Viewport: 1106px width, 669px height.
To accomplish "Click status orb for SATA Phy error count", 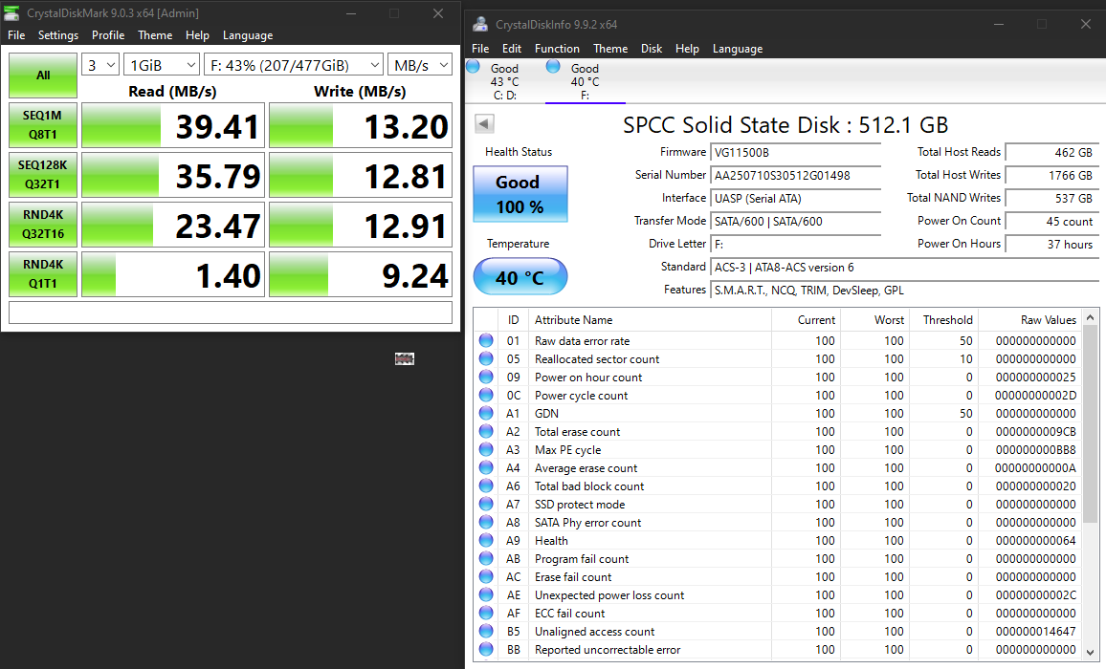I will click(x=486, y=523).
